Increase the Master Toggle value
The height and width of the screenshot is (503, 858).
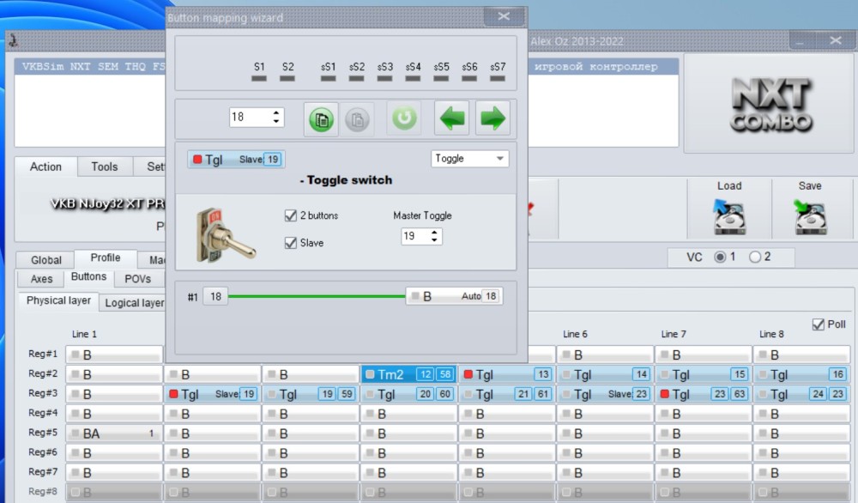(434, 233)
